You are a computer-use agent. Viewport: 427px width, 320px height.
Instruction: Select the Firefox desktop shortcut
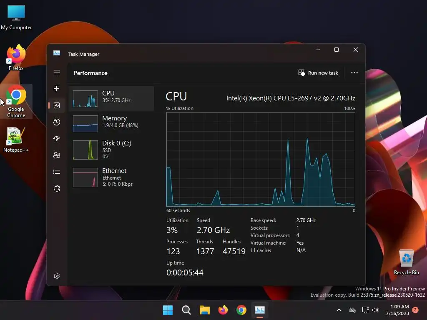[16, 57]
